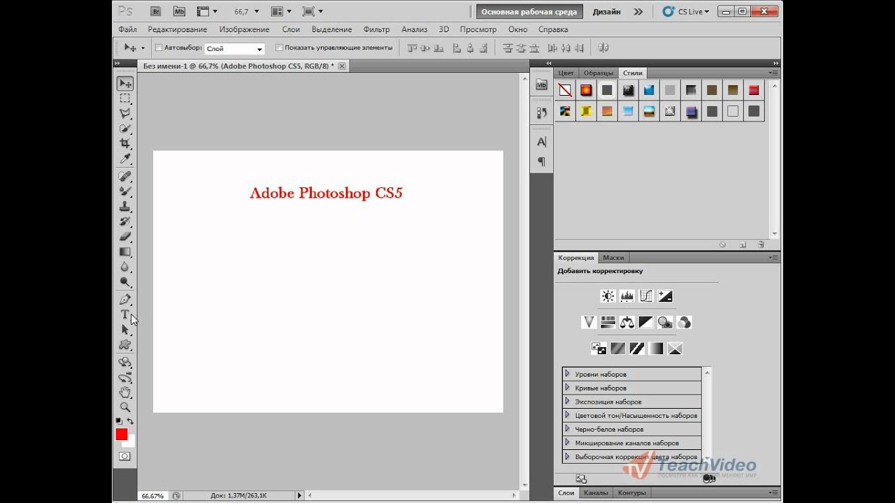Launch Bridge from application bar
Screen dimensions: 895x503
[157, 11]
